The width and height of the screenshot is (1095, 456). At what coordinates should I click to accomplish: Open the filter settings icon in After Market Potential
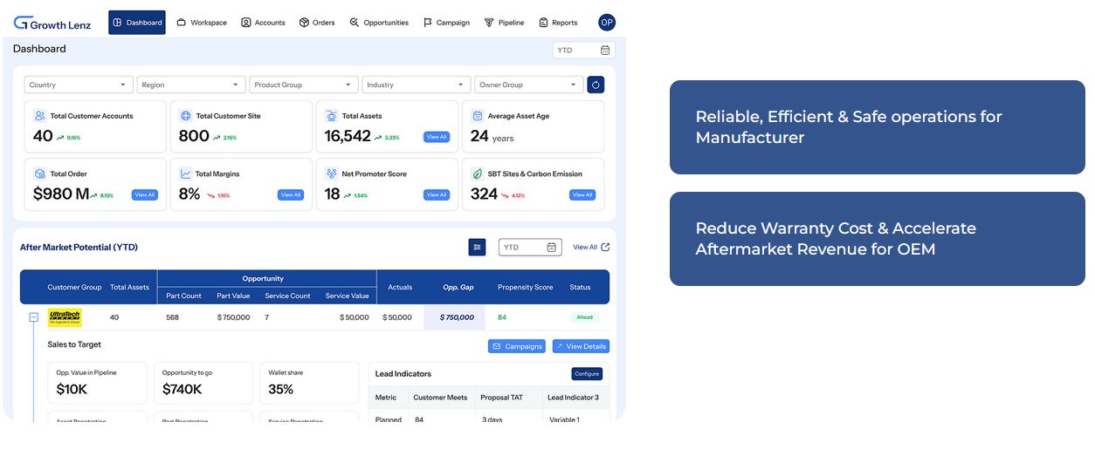pyautogui.click(x=477, y=248)
